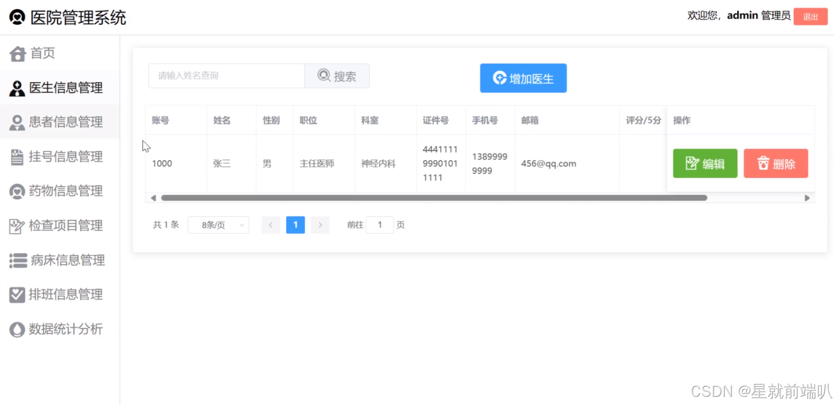The image size is (834, 405).
Task: Click the inspection items edit icon
Action: point(17,226)
